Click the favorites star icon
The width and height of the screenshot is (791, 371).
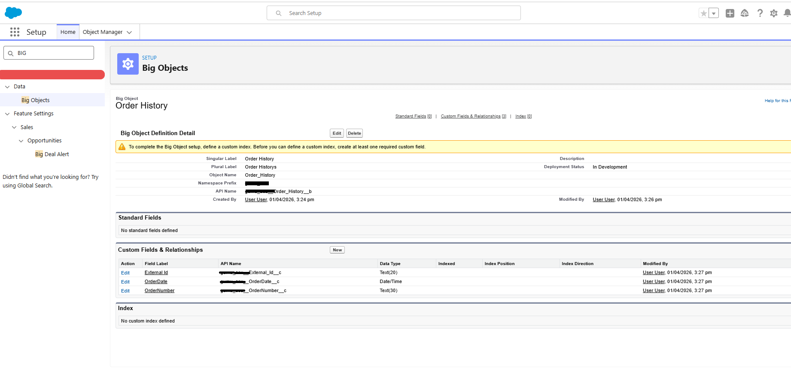pyautogui.click(x=703, y=13)
